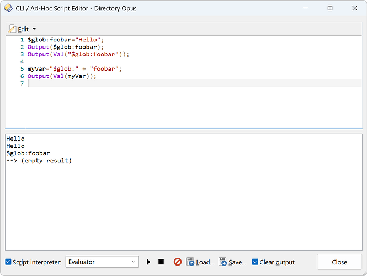Click line 6 Output(Val(myVar))
This screenshot has height=276, width=367.
click(62, 76)
